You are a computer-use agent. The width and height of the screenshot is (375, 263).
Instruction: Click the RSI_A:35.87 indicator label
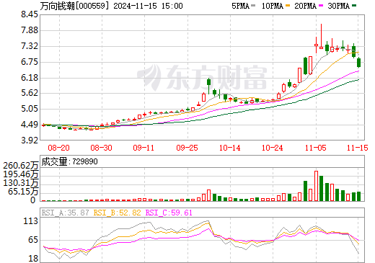tap(65, 213)
